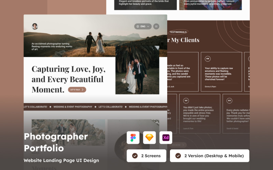Click the globe icon beside ENG
The width and height of the screenshot is (273, 170).
138,27
